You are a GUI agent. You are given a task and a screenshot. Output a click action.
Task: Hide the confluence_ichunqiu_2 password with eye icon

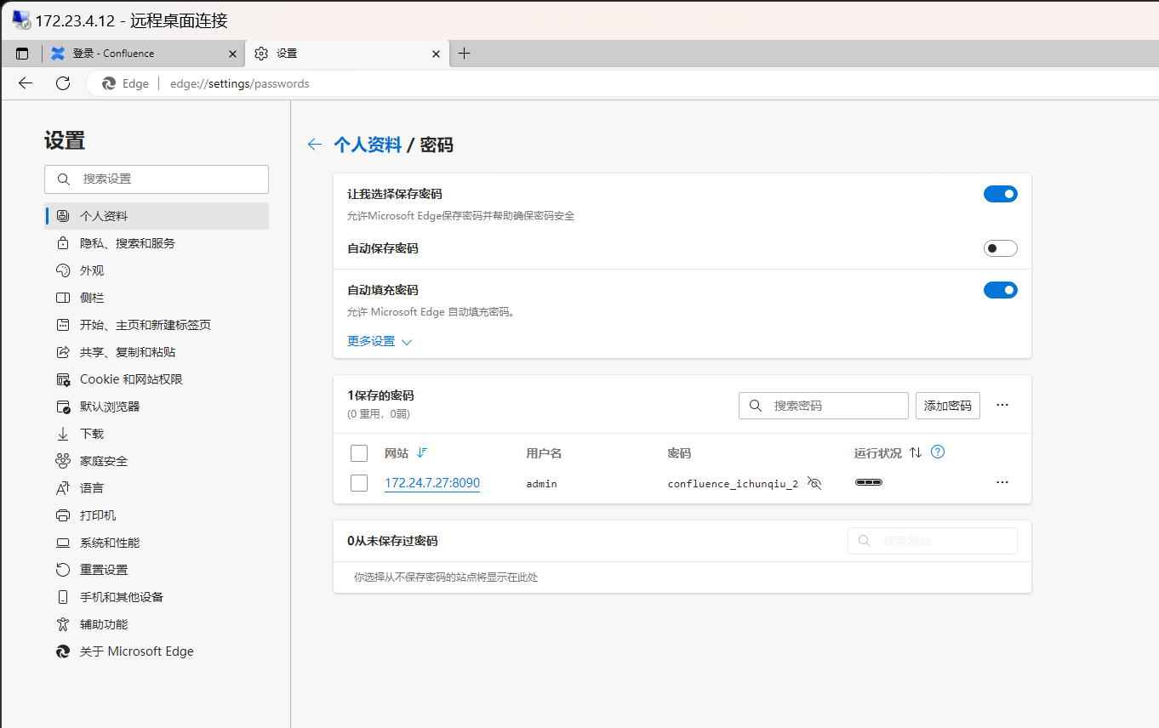(814, 483)
